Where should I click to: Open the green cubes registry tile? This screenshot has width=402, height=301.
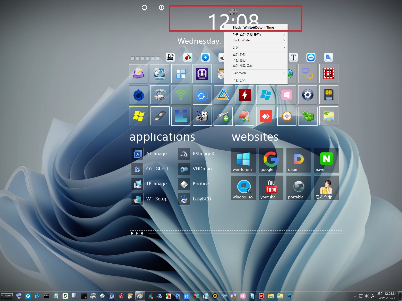[308, 116]
